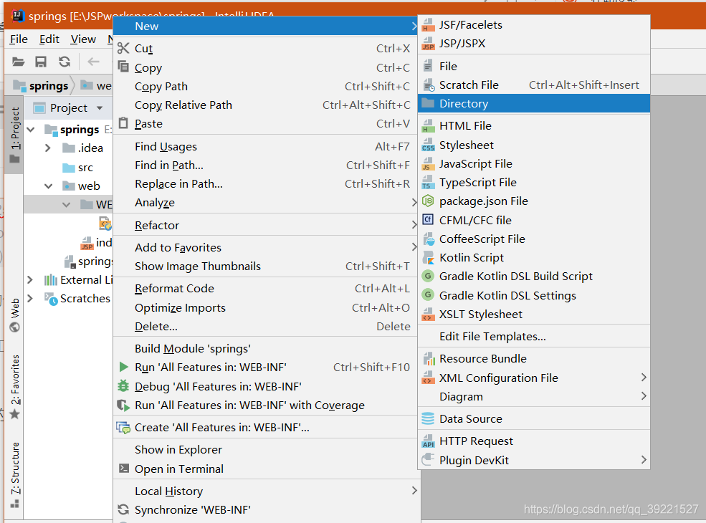Choose Reformat Code entry
The height and width of the screenshot is (523, 706).
(267, 288)
